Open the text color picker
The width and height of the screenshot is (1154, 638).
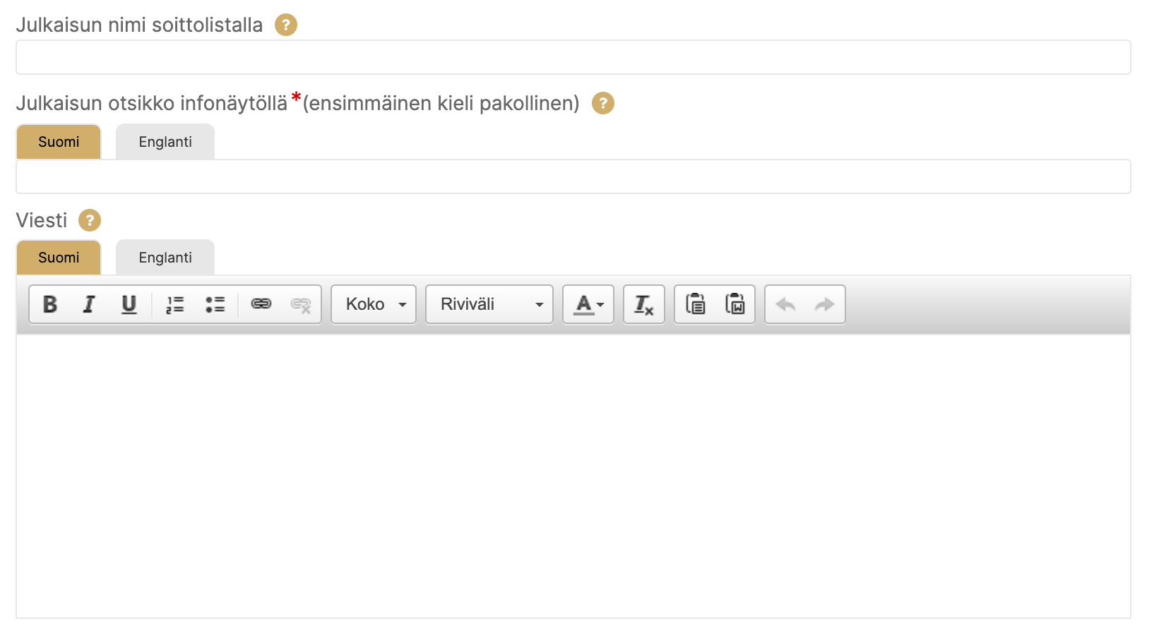588,304
